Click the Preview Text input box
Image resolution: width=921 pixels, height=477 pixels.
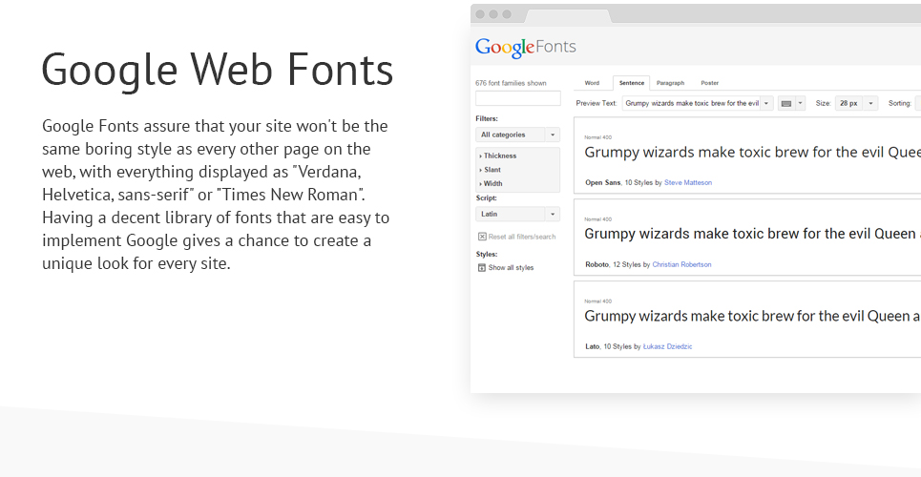pyautogui.click(x=691, y=103)
